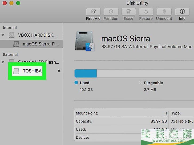Viewport: 194px width, 145px height.
Task: Open the Partition tool
Action: point(111,12)
